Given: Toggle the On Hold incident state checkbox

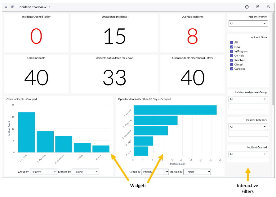Looking at the screenshot, I should tap(231, 56).
